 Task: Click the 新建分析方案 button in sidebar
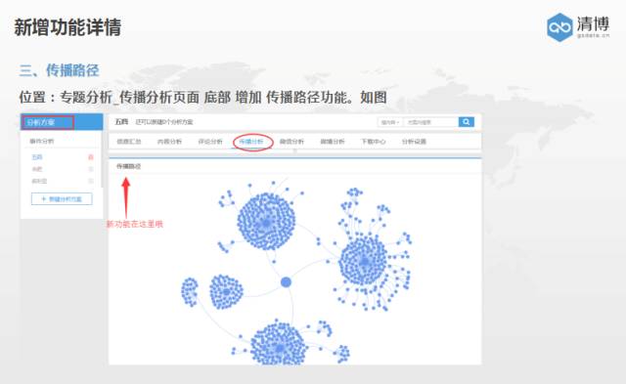coord(62,199)
